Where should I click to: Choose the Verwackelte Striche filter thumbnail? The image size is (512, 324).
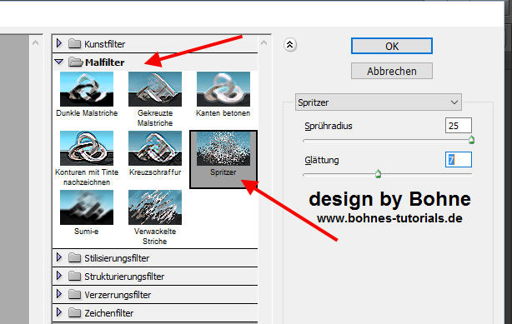tap(155, 207)
